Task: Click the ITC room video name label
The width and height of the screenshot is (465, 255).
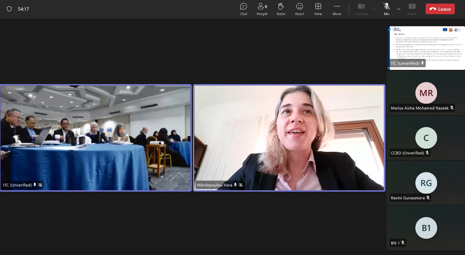Action: (x=17, y=185)
